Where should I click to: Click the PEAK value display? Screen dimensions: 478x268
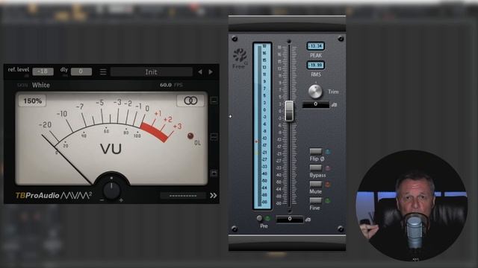315,46
